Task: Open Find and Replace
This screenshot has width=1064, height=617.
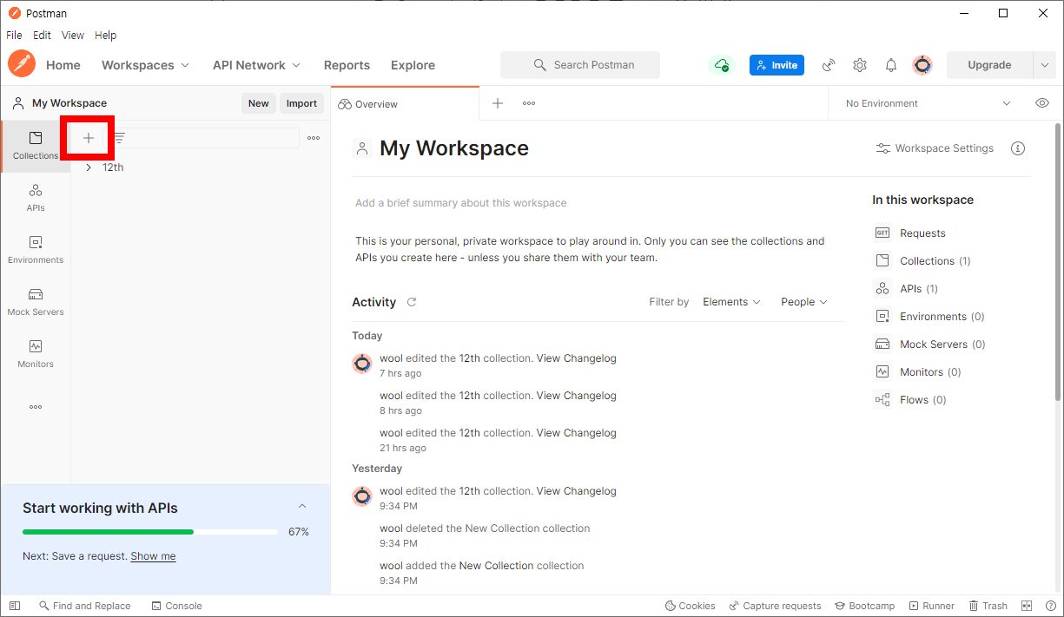Action: [84, 606]
